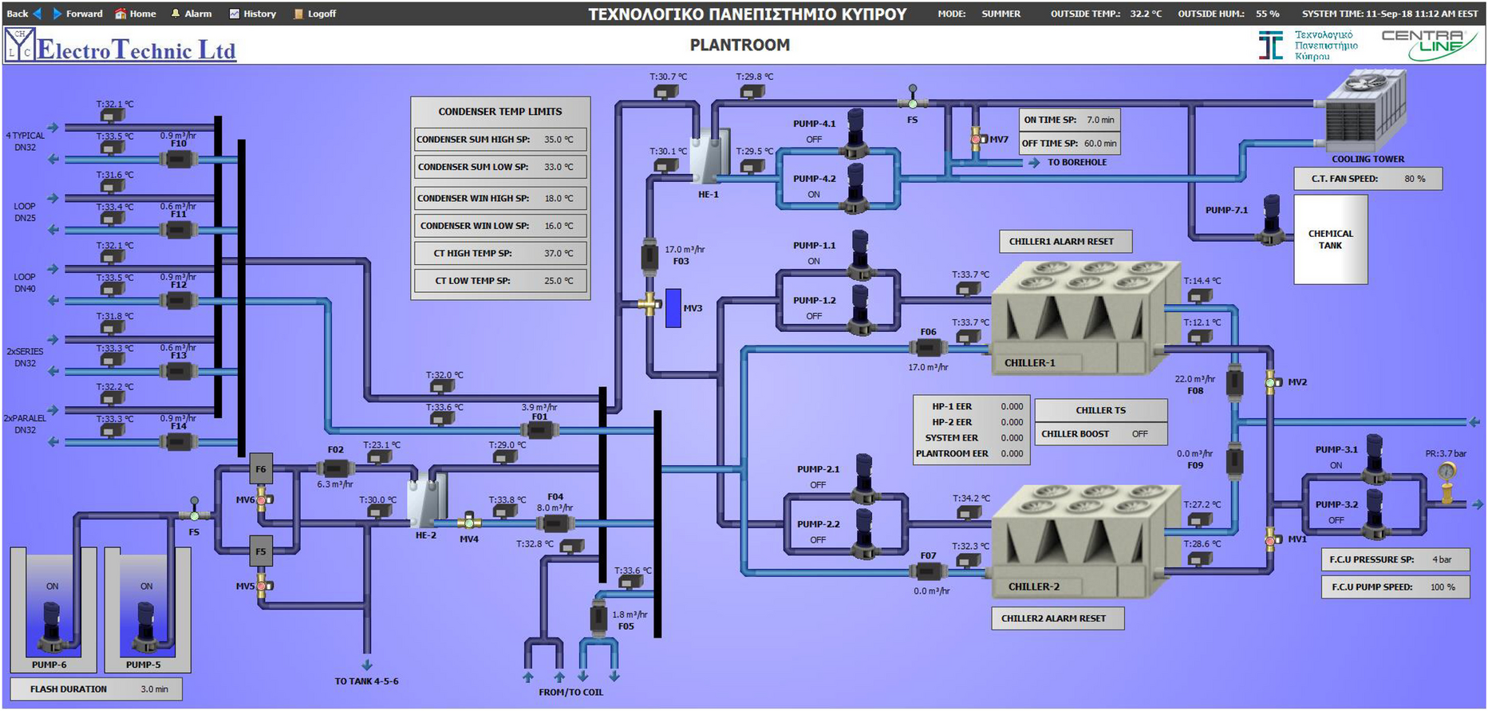Toggle the CHILLER BOOST OFF state

click(x=1139, y=434)
